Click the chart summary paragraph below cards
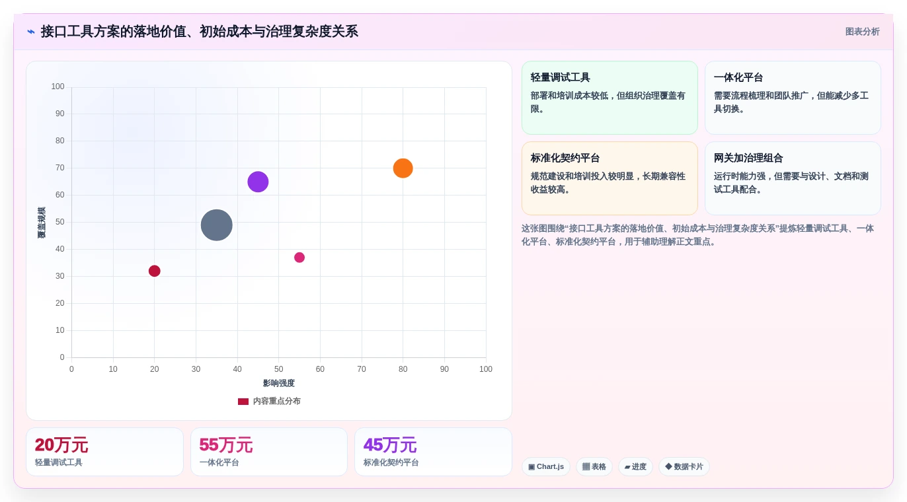This screenshot has height=502, width=907. coord(701,235)
